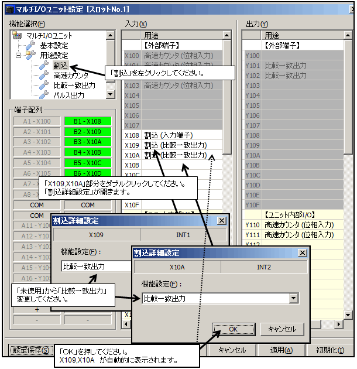This screenshot has height=369, width=357.
Task: Click キャンセル in the X10A 割込詳細設定 dialog
Action: tap(282, 329)
